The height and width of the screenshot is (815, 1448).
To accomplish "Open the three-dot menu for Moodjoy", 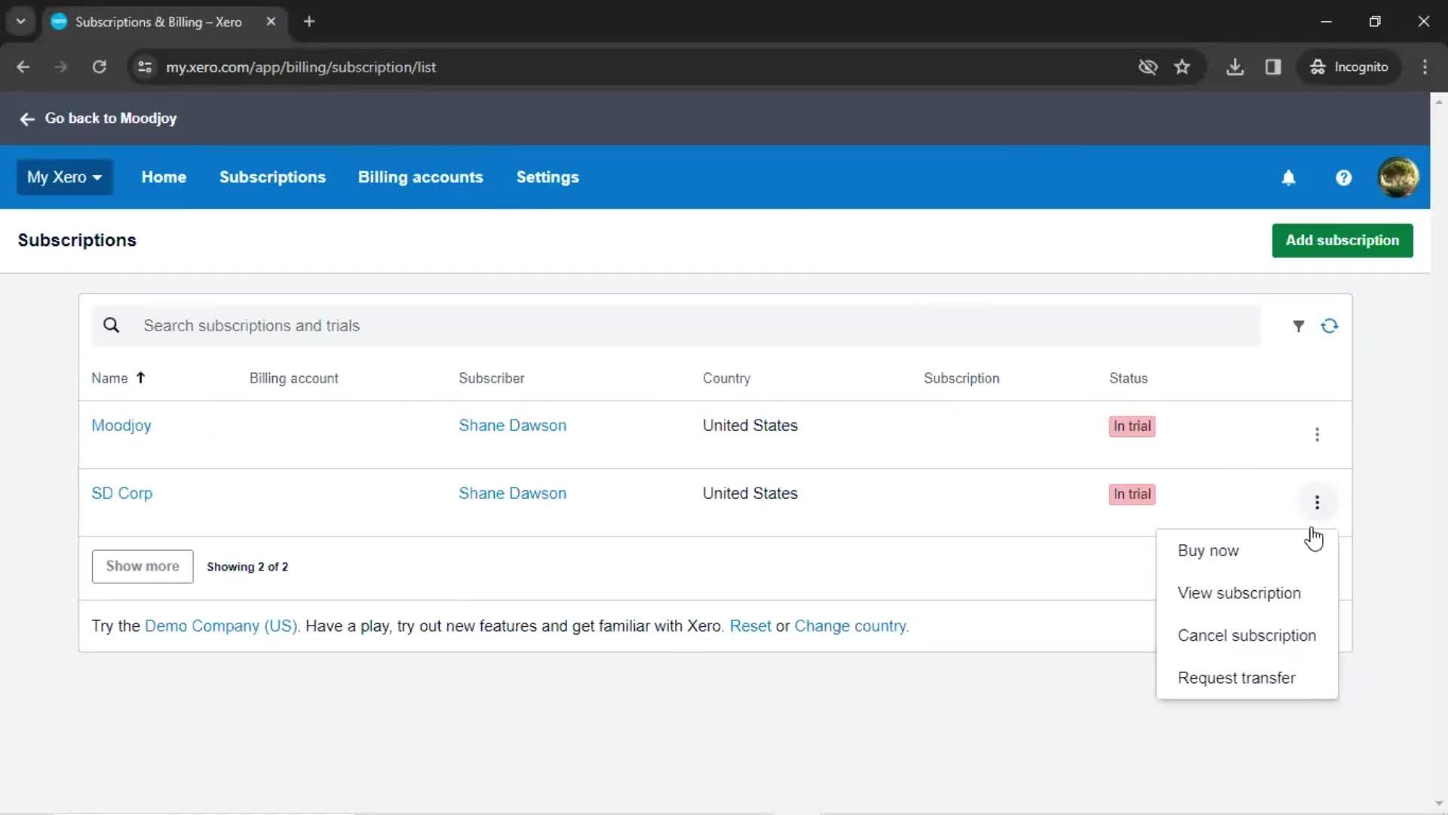I will 1317,435.
